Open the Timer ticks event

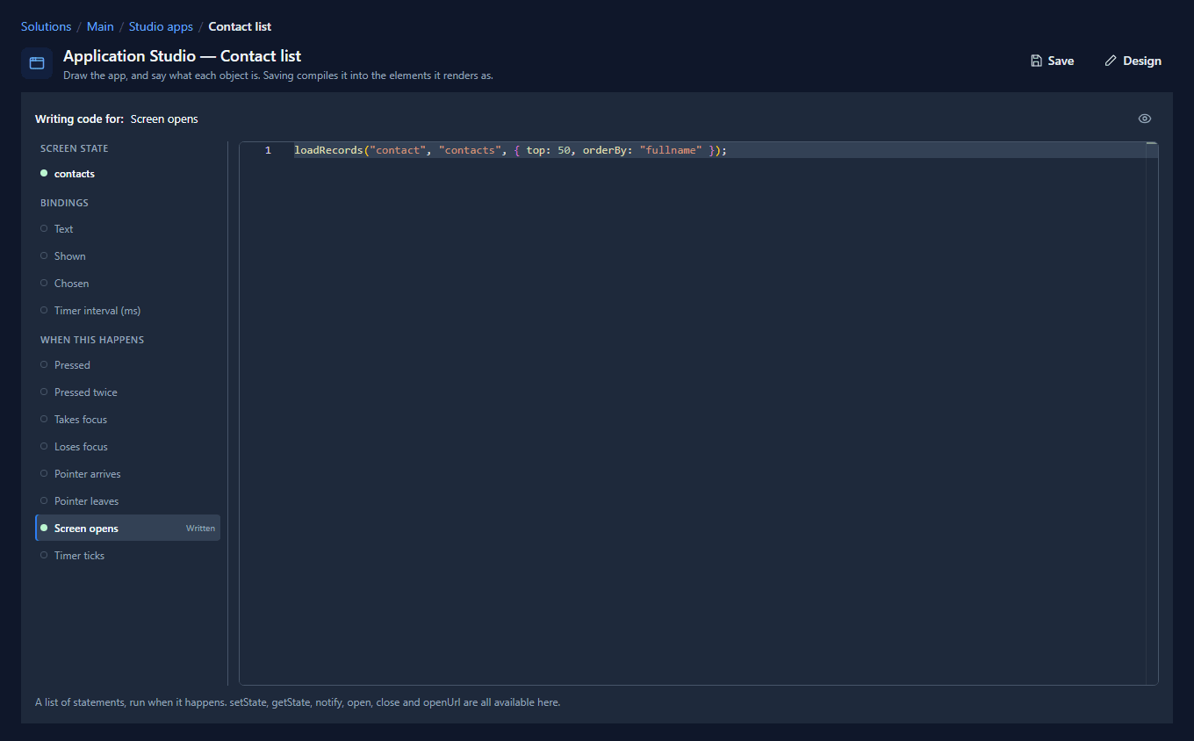[x=127, y=556]
